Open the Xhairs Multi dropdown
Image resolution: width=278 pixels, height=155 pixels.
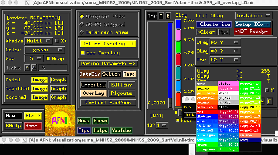(39, 41)
